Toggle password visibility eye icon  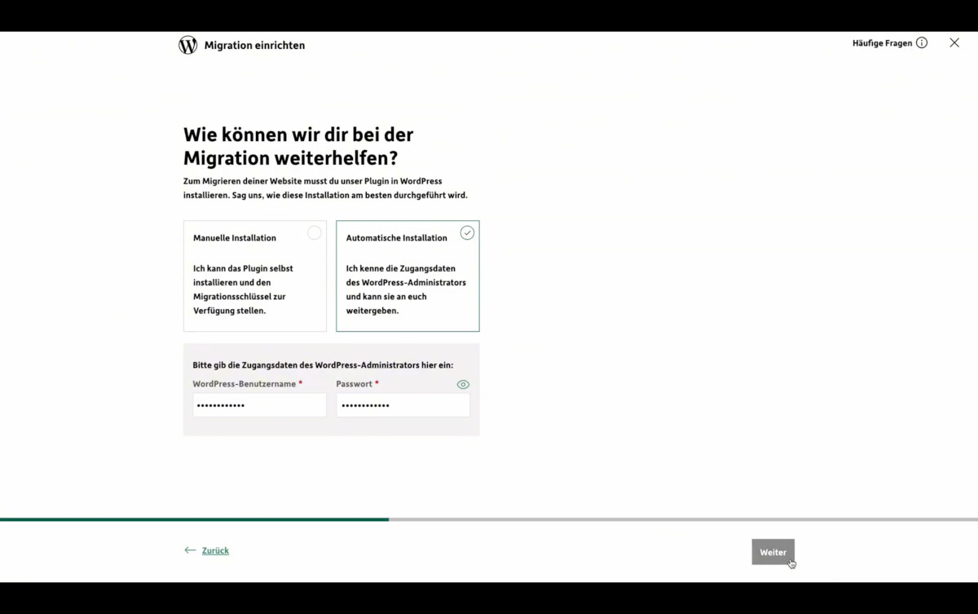[463, 385]
